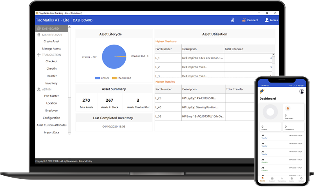Click the James user profile icon

coord(267,20)
